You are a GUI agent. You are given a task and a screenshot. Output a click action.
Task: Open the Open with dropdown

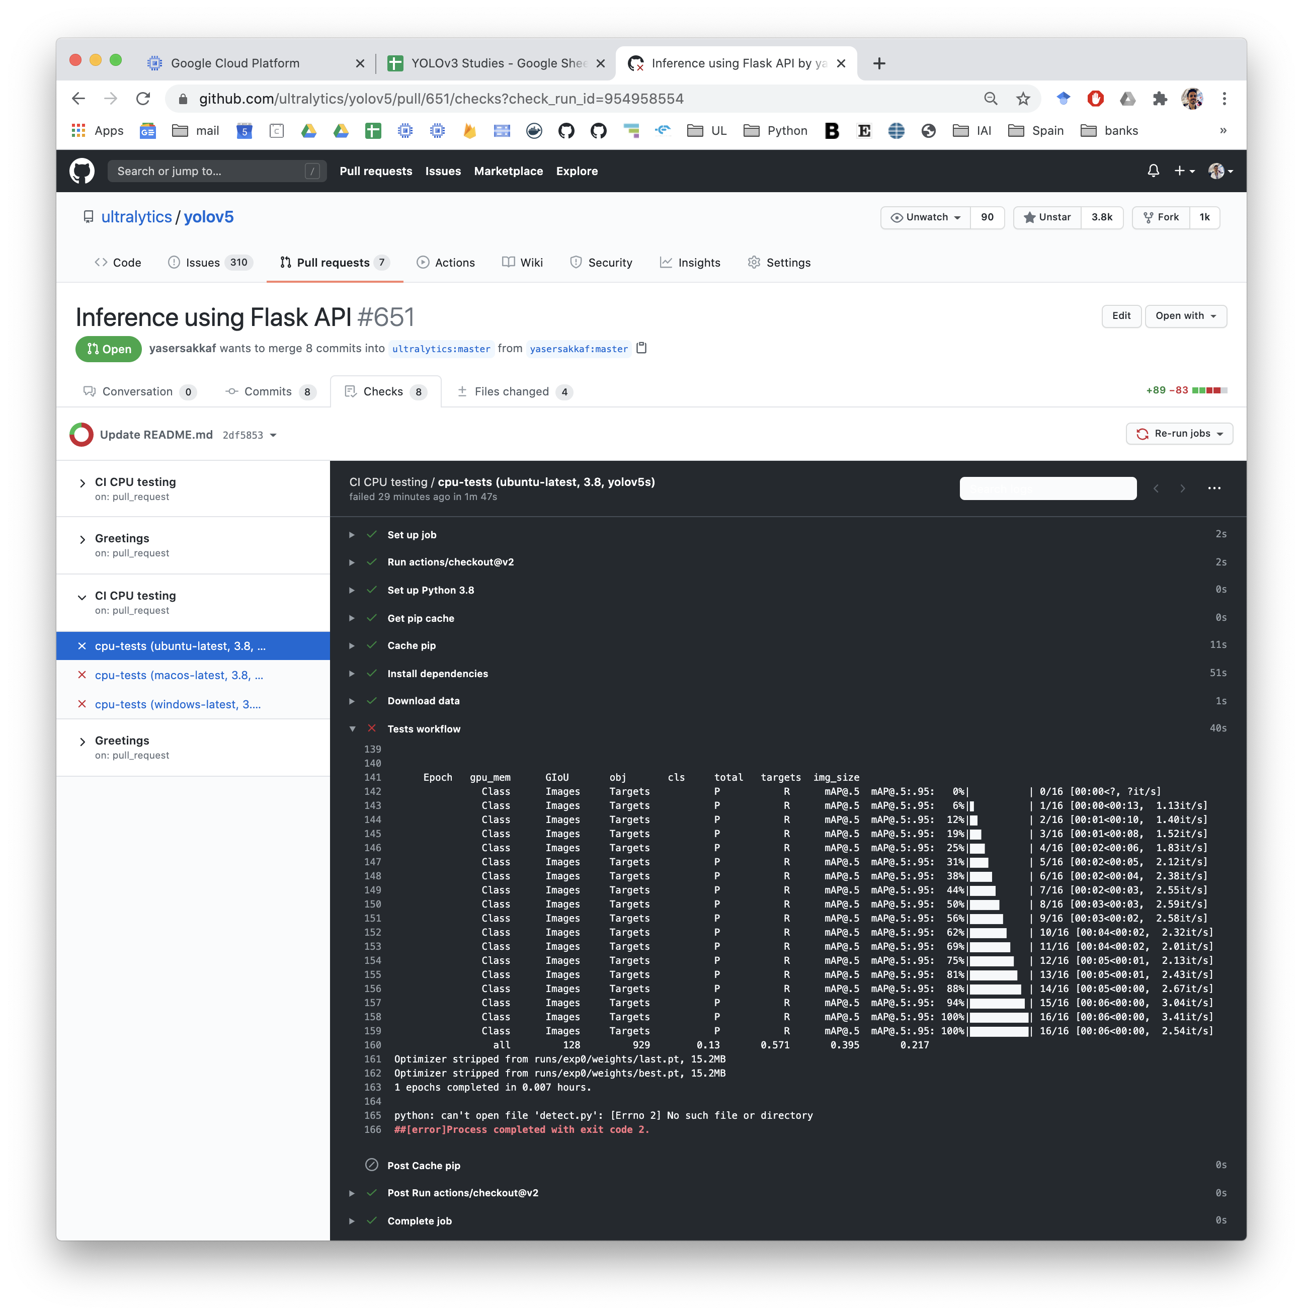coord(1185,316)
